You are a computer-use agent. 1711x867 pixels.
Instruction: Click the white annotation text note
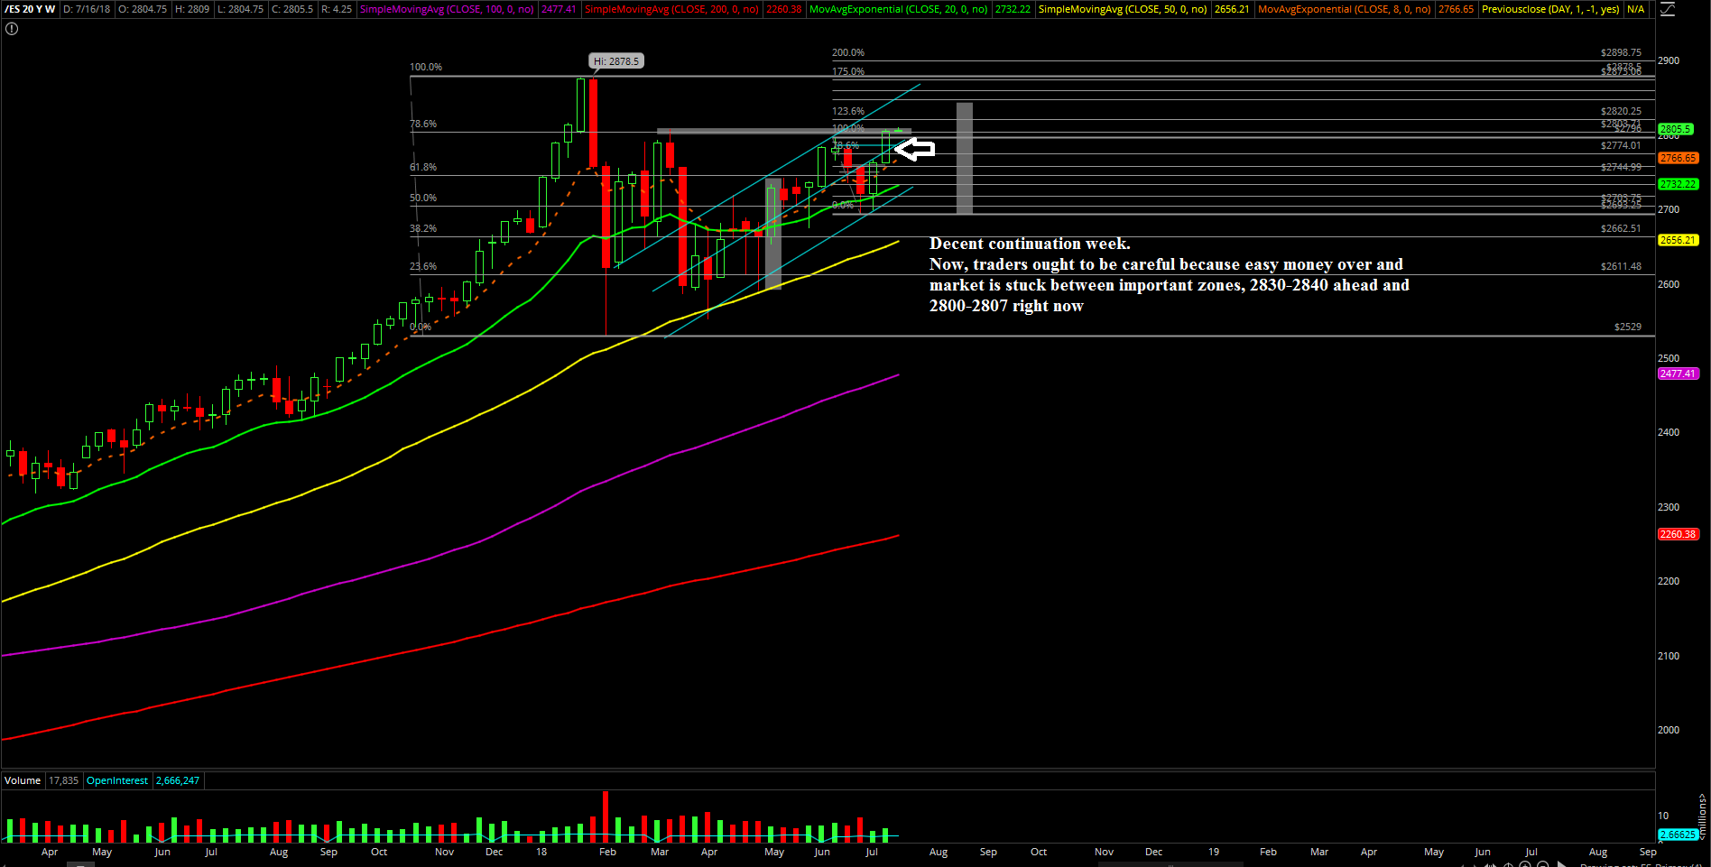tap(1170, 274)
